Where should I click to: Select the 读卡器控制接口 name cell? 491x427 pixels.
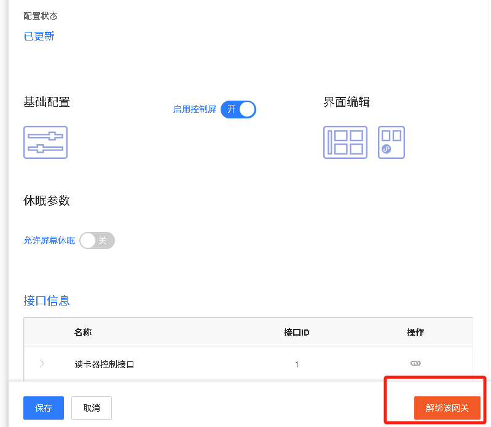104,364
